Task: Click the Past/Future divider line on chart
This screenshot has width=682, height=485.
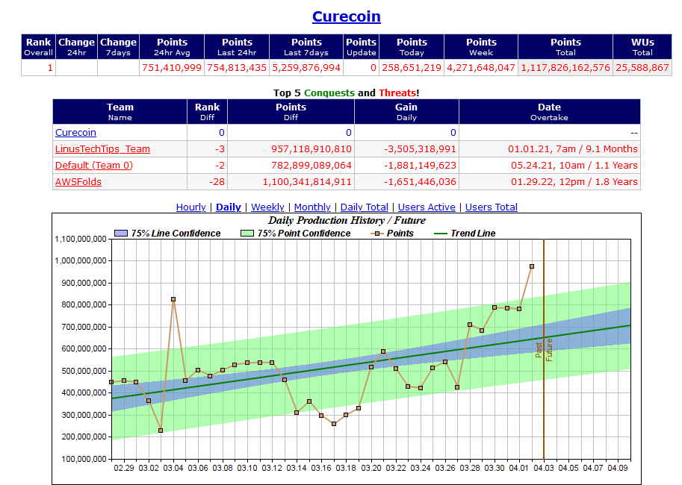Action: tap(544, 349)
